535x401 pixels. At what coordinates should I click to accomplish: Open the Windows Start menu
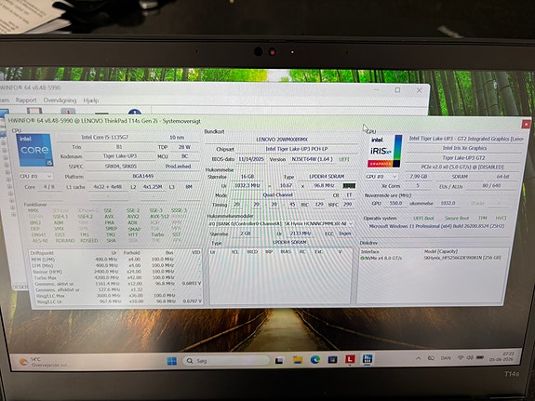coord(171,360)
